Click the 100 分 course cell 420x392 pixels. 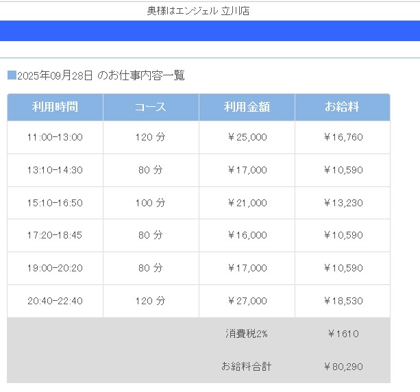pos(151,203)
